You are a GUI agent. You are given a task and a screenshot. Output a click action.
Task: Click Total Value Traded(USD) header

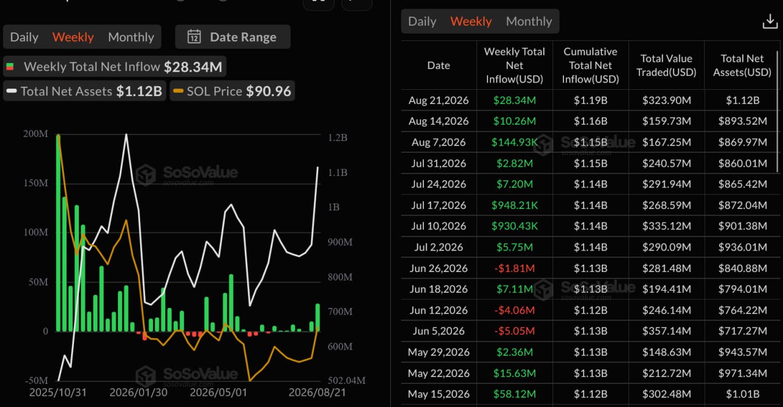[x=666, y=65]
